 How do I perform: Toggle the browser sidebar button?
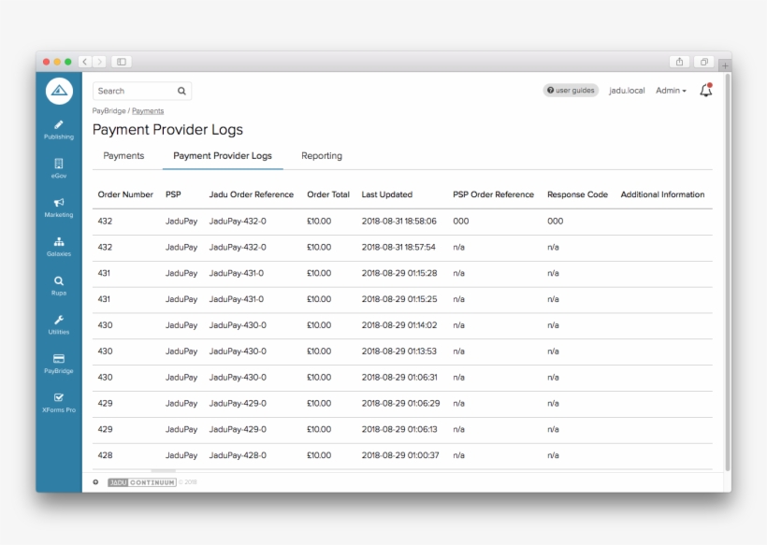point(122,62)
